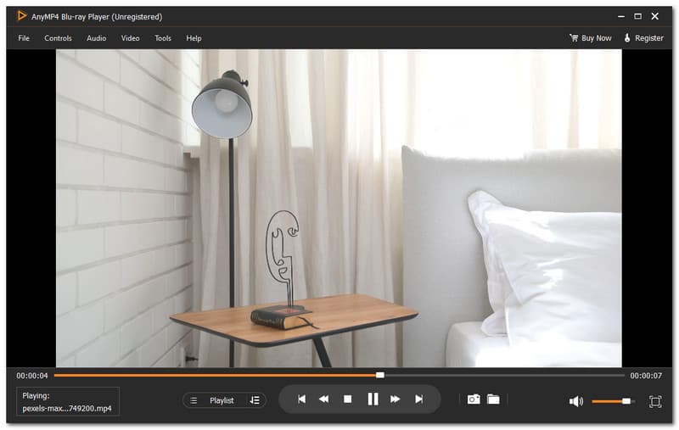Stop the video playback

pyautogui.click(x=347, y=399)
